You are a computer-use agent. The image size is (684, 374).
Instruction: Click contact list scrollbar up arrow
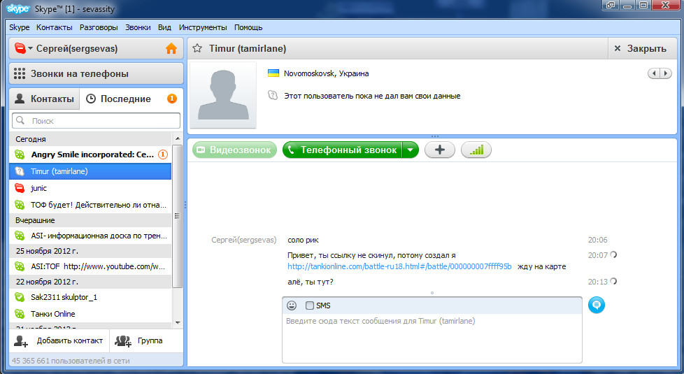(178, 138)
